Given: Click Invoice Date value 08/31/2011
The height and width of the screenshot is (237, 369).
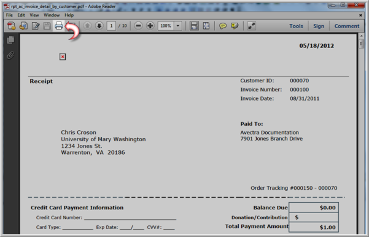Looking at the screenshot, I should coord(305,99).
